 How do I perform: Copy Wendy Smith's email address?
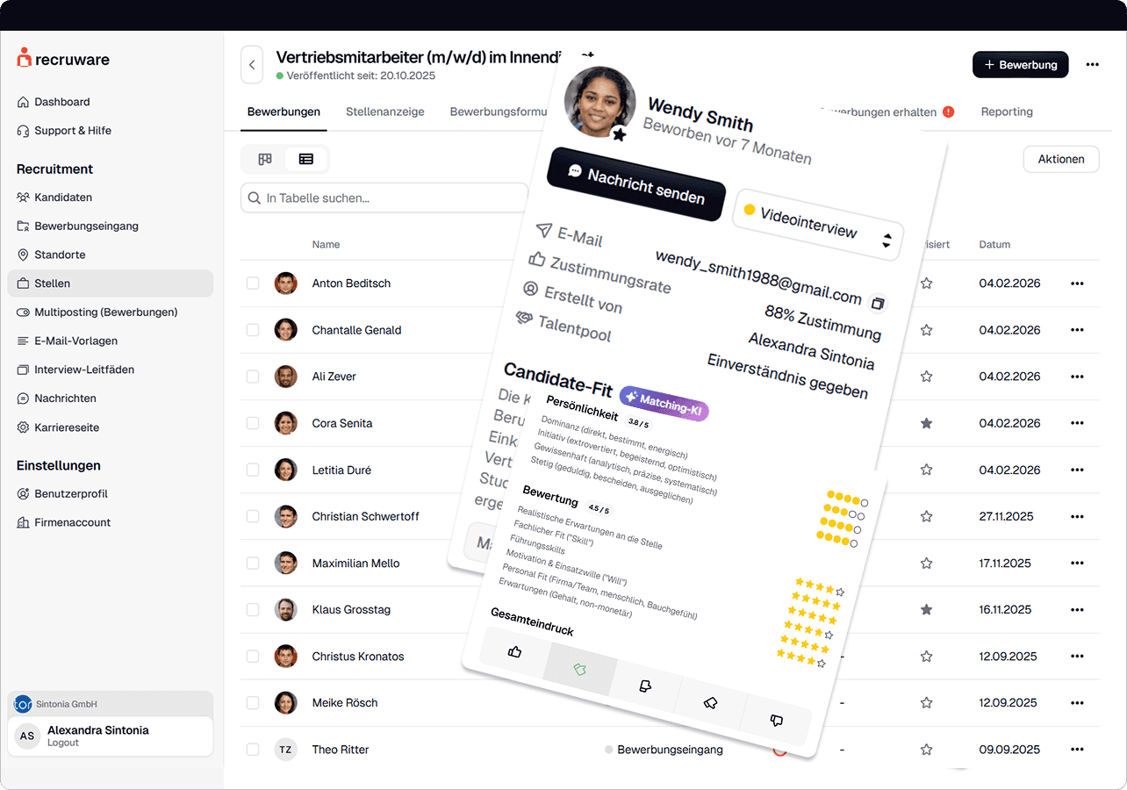[x=877, y=304]
